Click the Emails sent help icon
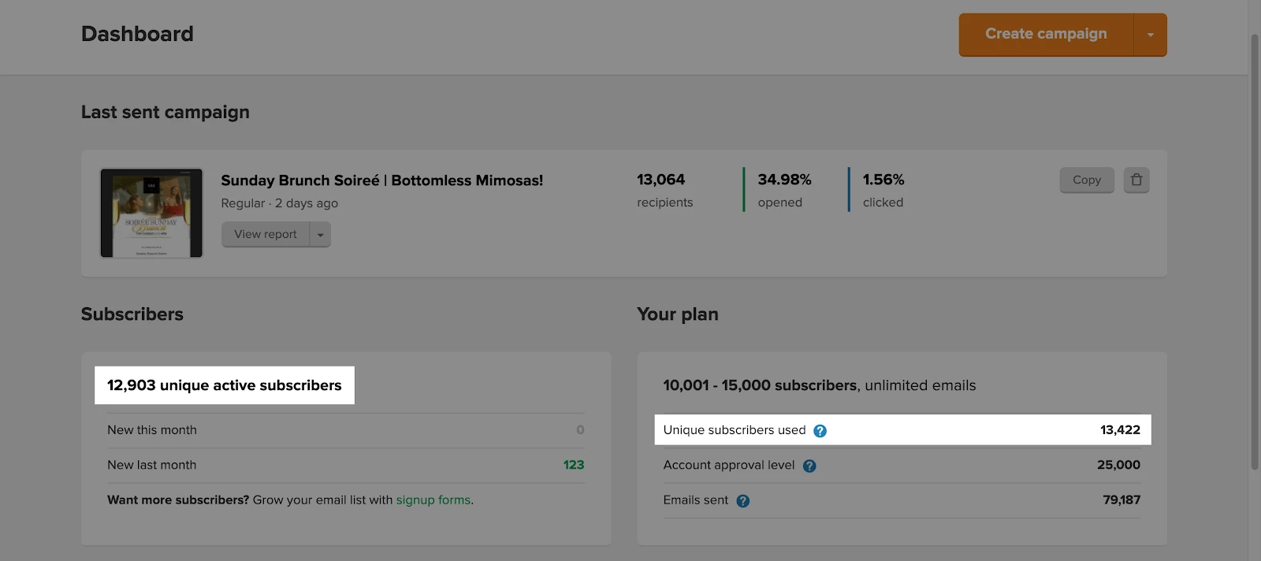This screenshot has height=561, width=1261. pos(742,501)
